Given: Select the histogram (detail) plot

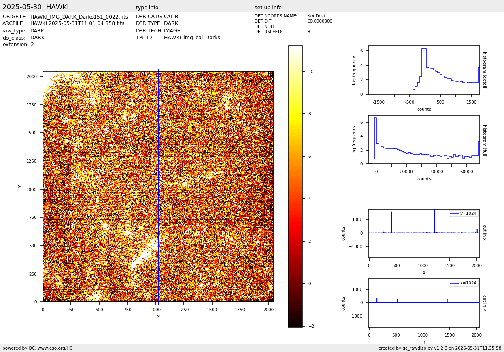Looking at the screenshot, I should click(x=424, y=70).
